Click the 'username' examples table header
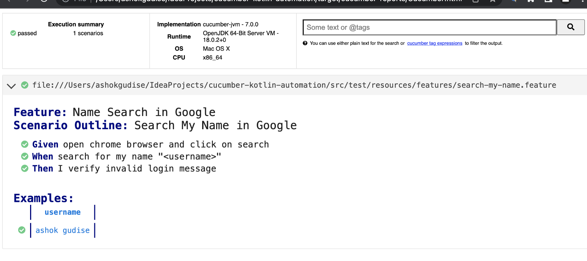Image resolution: width=587 pixels, height=261 pixels. 62,212
